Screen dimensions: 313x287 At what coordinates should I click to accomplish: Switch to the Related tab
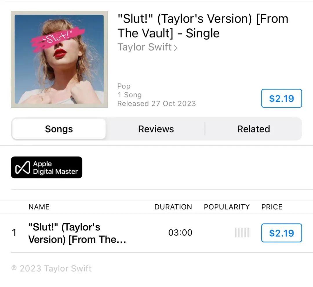click(x=254, y=129)
